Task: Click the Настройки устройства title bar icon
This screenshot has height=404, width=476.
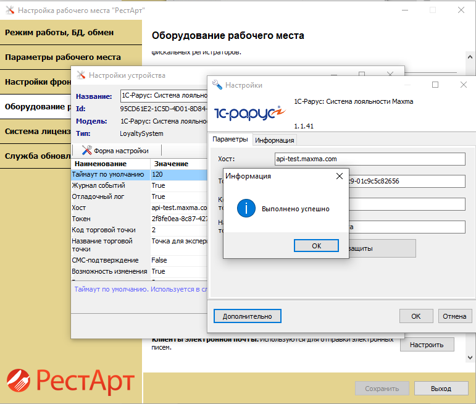Action: [81, 75]
